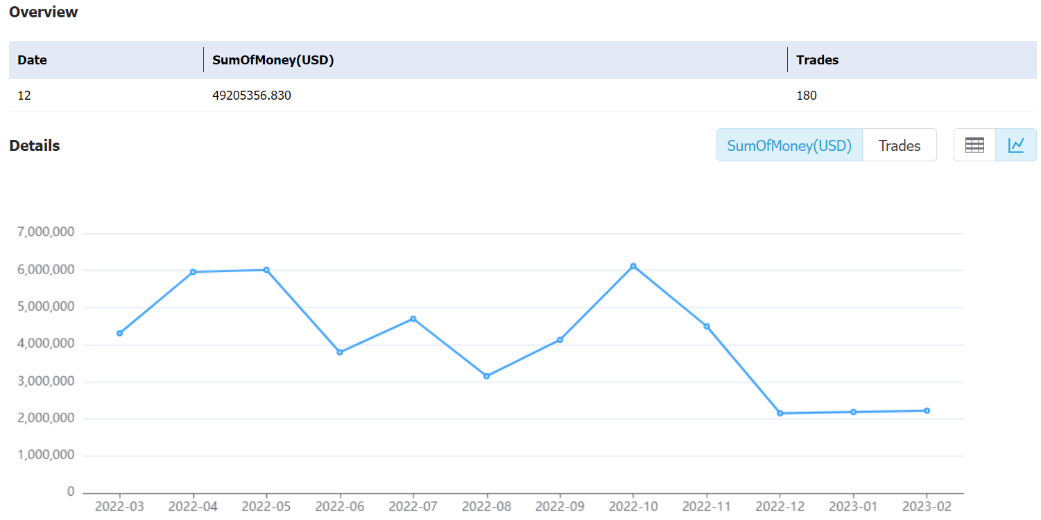Click the 2022-10 peak data point
Image resolution: width=1041 pixels, height=520 pixels.
click(633, 266)
